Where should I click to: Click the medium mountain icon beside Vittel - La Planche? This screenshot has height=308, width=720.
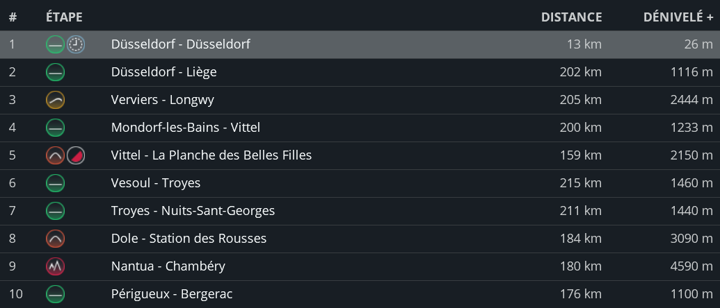click(55, 156)
